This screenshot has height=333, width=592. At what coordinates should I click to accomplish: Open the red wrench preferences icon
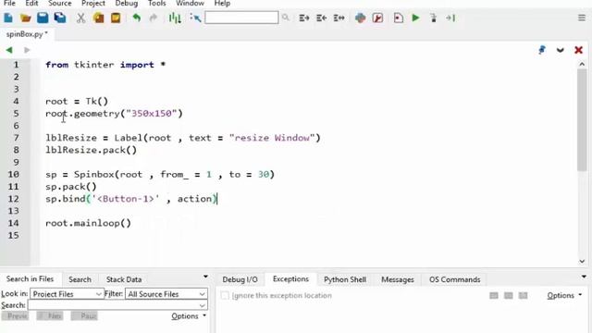[377, 18]
